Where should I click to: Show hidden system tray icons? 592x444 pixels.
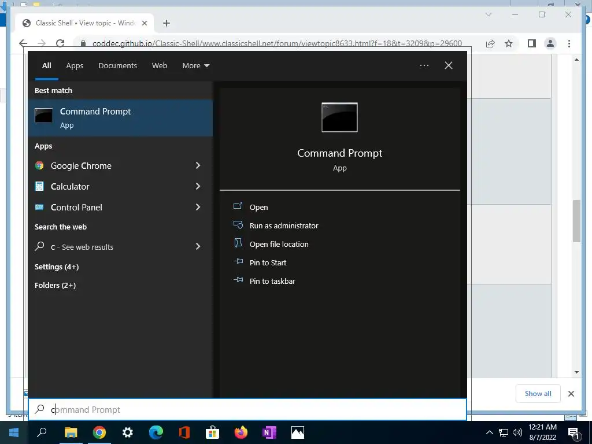pos(489,432)
